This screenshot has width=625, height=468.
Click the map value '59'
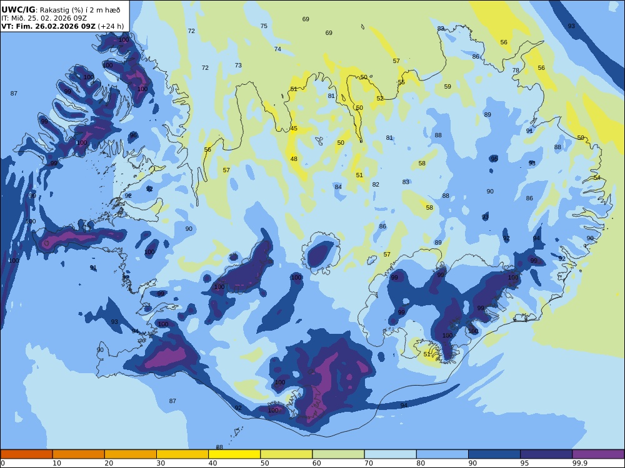(x=447, y=86)
